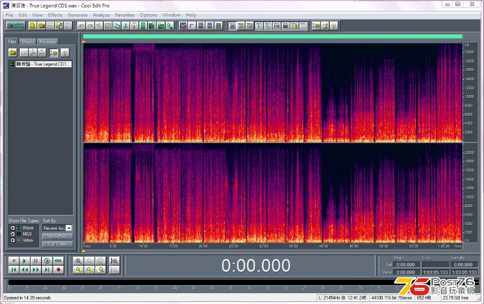
Task: Click the Zoom In horizontally magnifier icon
Action: click(79, 261)
